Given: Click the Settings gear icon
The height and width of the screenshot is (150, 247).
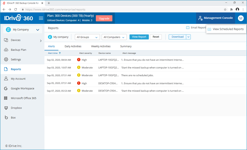Looking at the screenshot, I should (x=6, y=60).
